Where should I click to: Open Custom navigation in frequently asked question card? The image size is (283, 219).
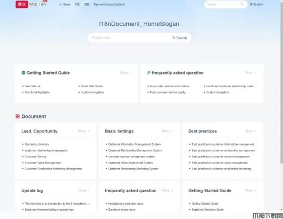click(x=217, y=92)
